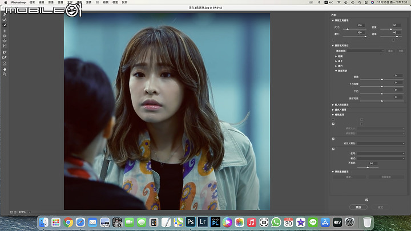Expand the 嘴巴 subsection

336,66
